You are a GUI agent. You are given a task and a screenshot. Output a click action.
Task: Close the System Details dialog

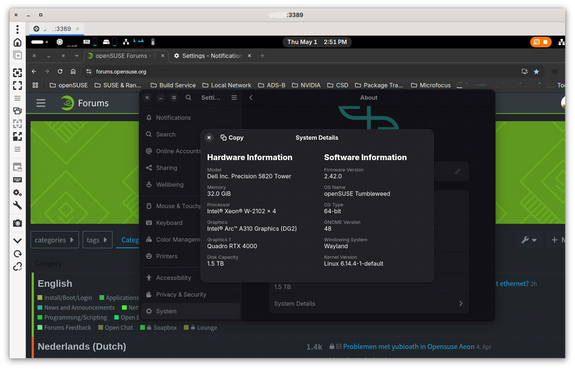209,138
